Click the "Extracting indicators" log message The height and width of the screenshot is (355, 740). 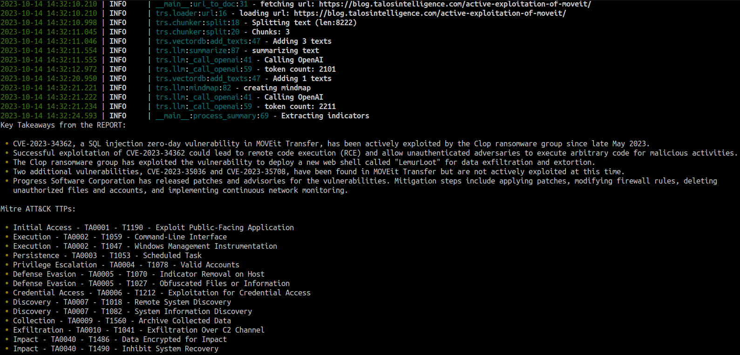[325, 116]
